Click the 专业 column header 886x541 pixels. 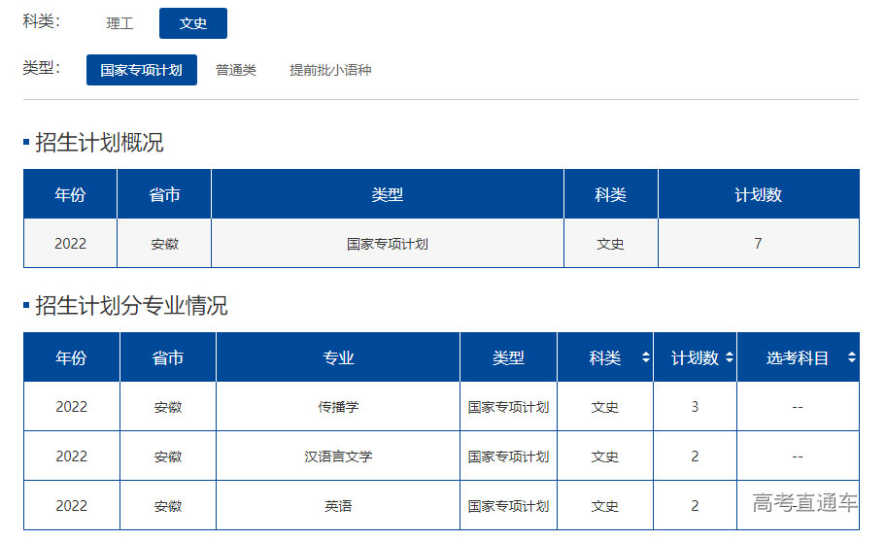pyautogui.click(x=338, y=358)
